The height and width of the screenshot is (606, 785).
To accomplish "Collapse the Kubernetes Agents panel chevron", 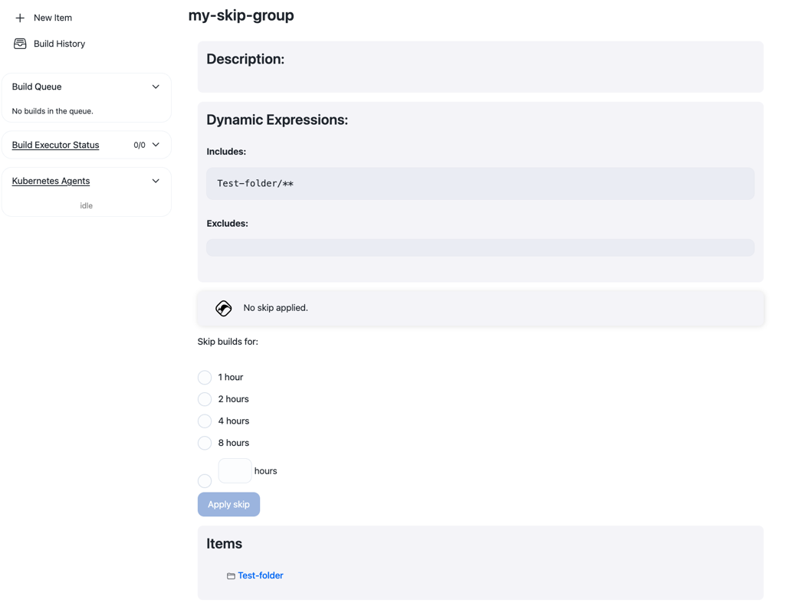I will coord(156,181).
